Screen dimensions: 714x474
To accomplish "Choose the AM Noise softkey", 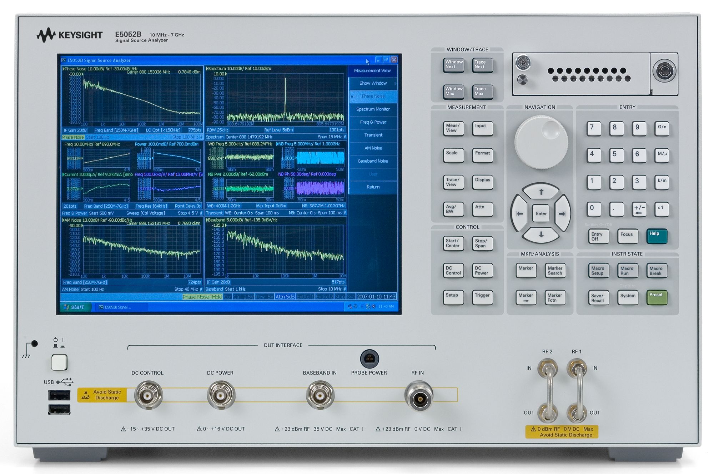I will [x=373, y=148].
